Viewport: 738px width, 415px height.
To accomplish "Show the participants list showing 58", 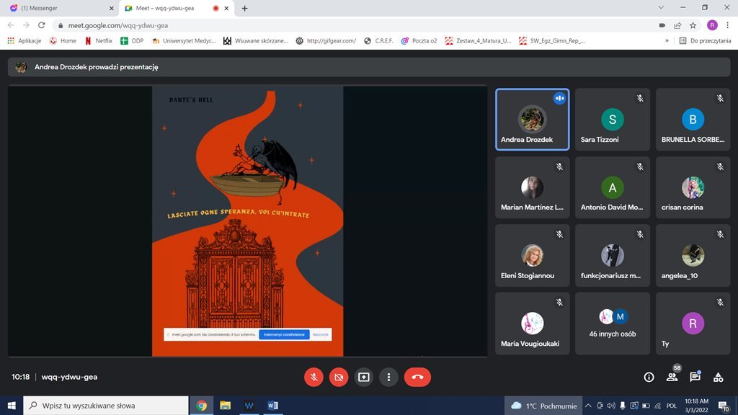I will pos(672,376).
